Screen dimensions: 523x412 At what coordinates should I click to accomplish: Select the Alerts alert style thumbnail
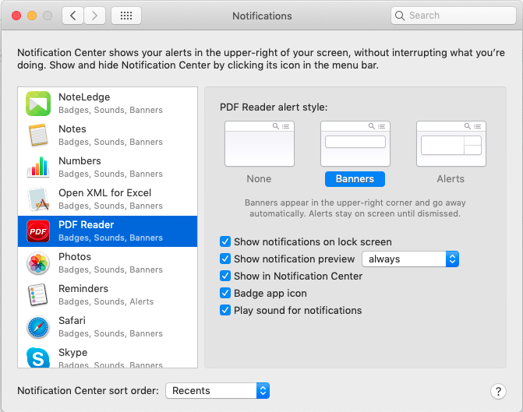tap(451, 143)
